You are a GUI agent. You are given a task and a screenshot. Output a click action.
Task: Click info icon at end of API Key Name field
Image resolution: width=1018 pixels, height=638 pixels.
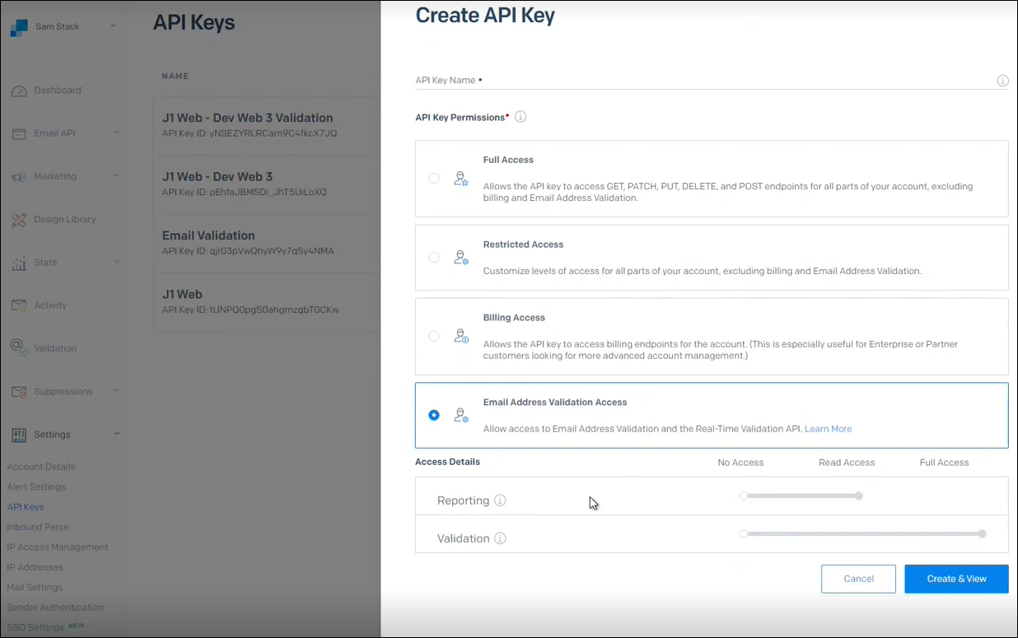tap(1002, 81)
